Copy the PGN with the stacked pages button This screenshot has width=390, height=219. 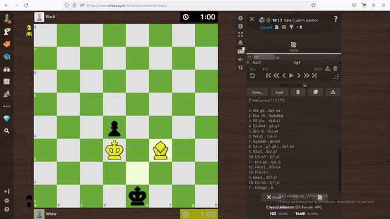click(x=316, y=92)
